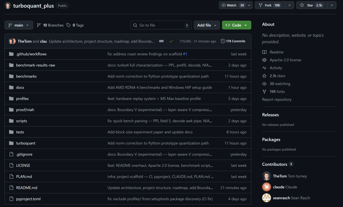This screenshot has height=207, width=343.
Task: Click the Report repository link
Action: point(277,100)
